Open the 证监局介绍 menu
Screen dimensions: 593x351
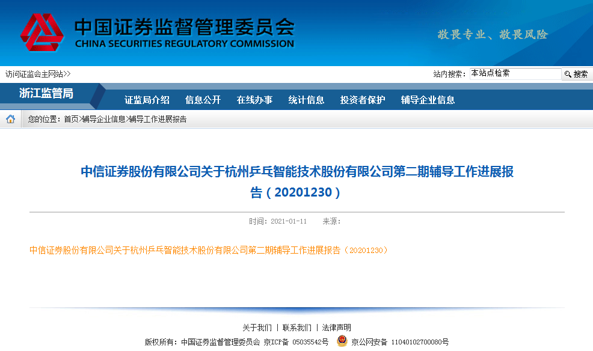click(147, 100)
